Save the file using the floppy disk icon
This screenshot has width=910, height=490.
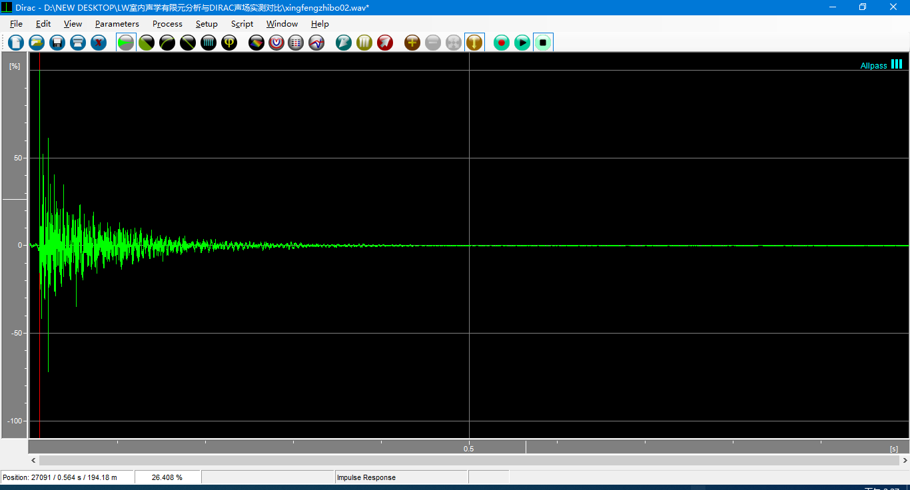tap(57, 43)
